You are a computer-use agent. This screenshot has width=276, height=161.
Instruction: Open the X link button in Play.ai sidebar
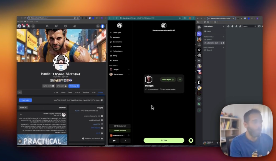point(125,141)
